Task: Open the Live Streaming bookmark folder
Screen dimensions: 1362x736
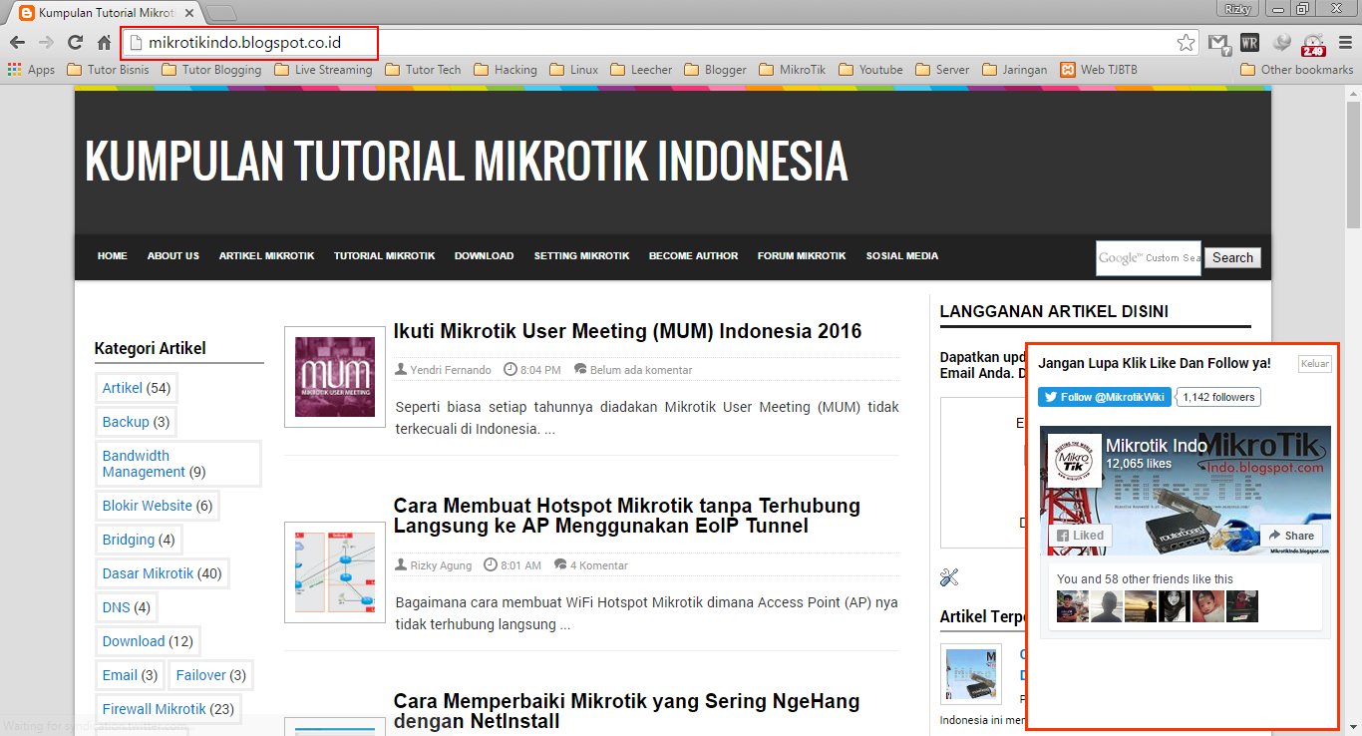Action: [323, 70]
